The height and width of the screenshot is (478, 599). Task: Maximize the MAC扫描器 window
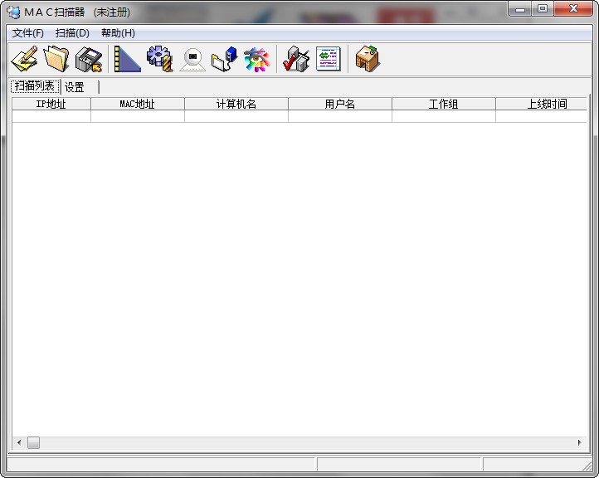[x=542, y=9]
